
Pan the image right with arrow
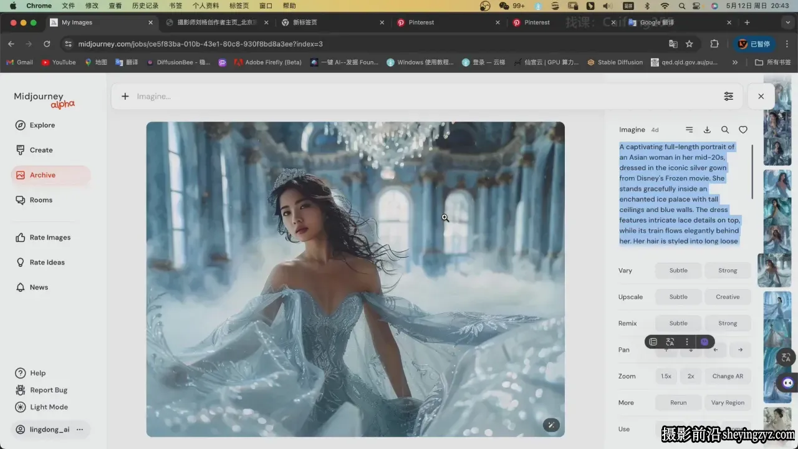pos(740,350)
